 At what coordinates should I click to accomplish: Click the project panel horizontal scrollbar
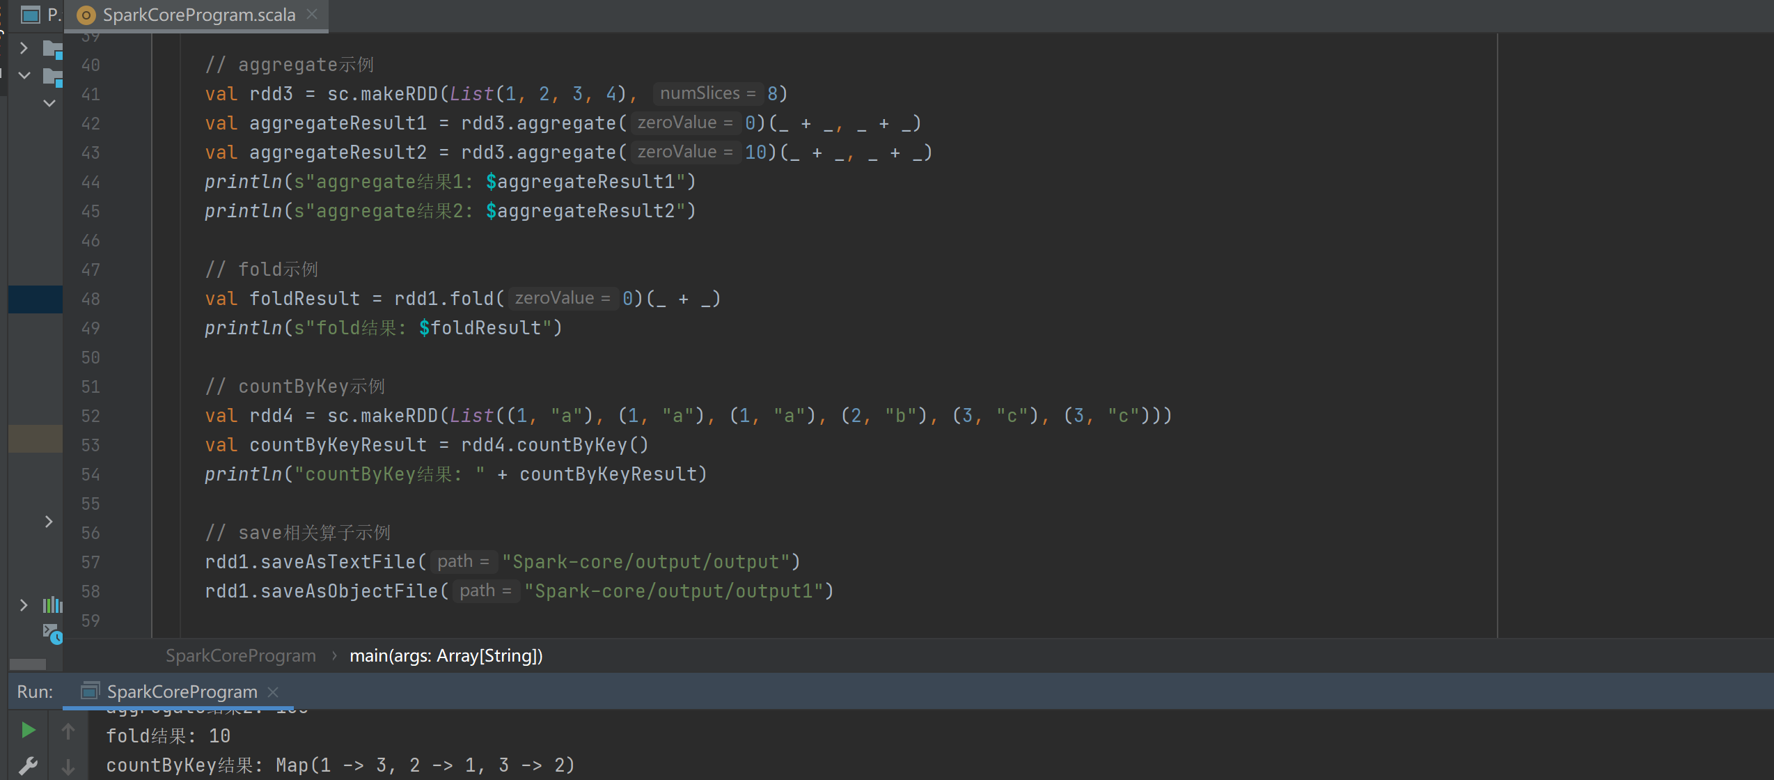point(28,664)
